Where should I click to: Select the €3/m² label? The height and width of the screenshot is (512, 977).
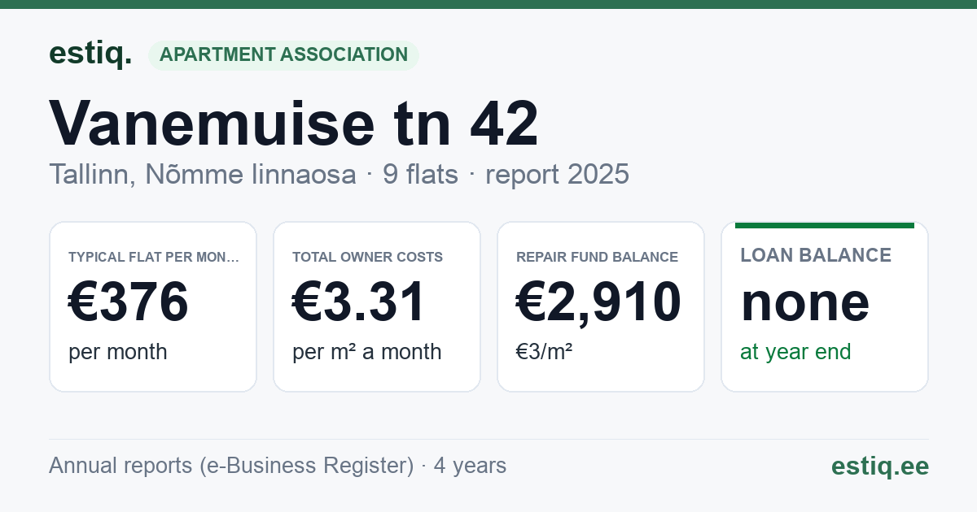click(x=544, y=352)
